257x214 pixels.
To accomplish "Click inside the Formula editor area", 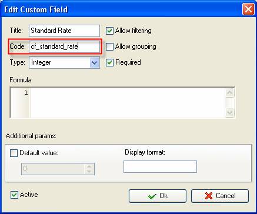I will tap(128, 102).
